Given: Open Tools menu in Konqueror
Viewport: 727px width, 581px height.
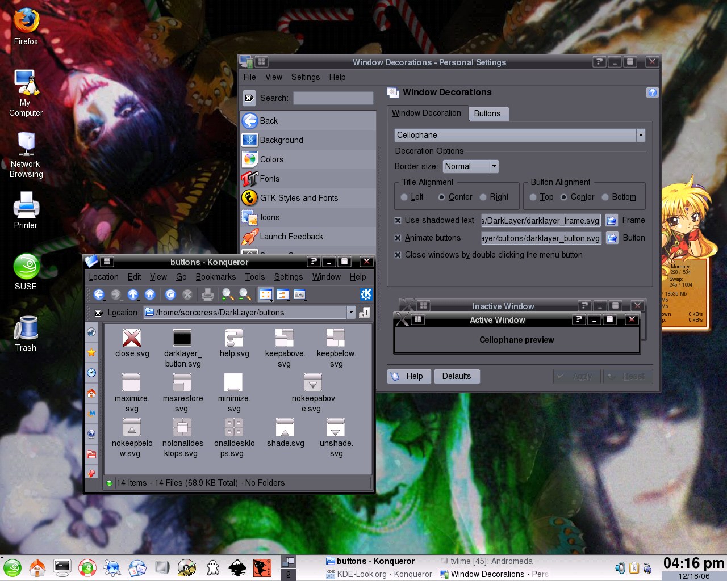Looking at the screenshot, I should pyautogui.click(x=255, y=277).
